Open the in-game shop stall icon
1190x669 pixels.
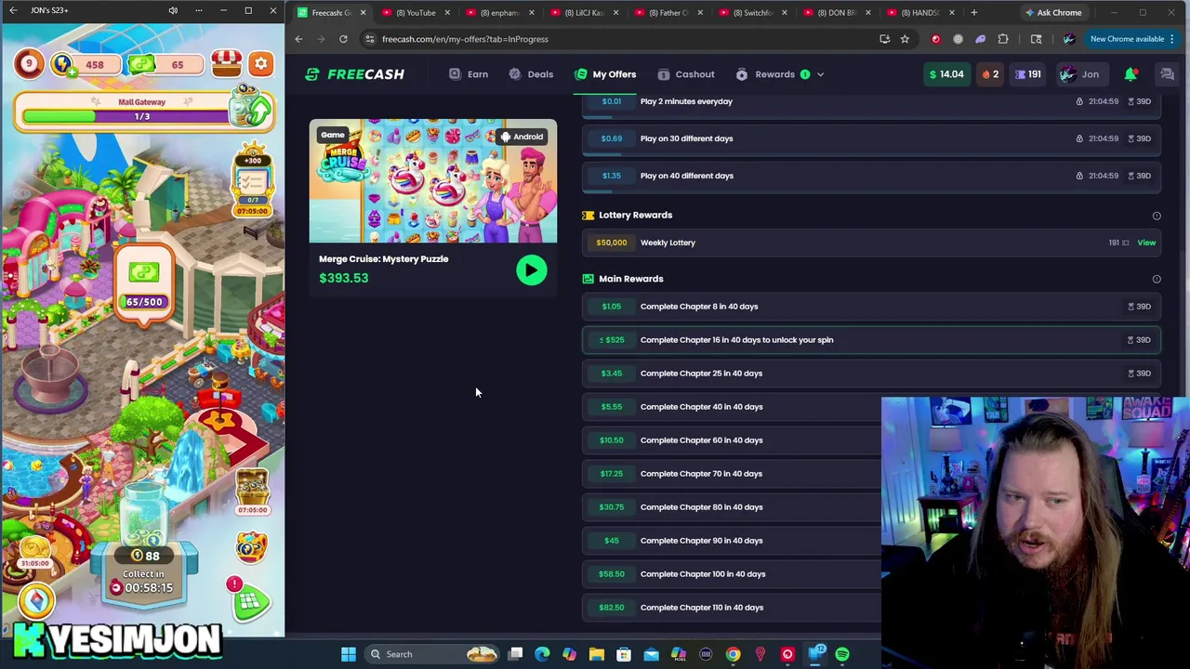(226, 63)
